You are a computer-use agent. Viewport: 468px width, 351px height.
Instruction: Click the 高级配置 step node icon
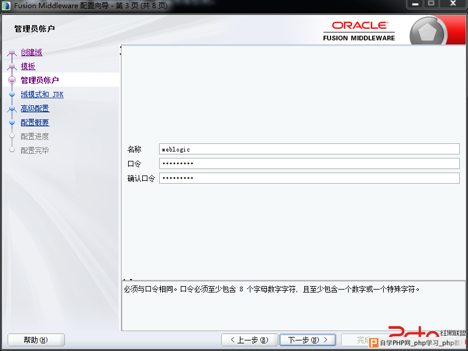click(12, 109)
